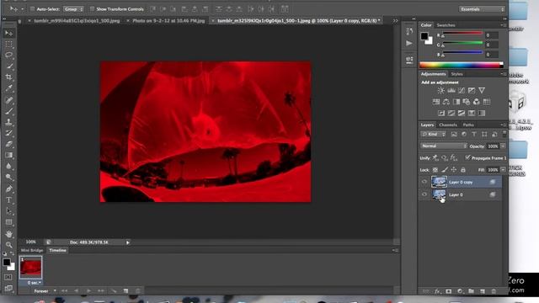Toggle lock all padlock
The height and width of the screenshot is (303, 539).
click(x=463, y=170)
